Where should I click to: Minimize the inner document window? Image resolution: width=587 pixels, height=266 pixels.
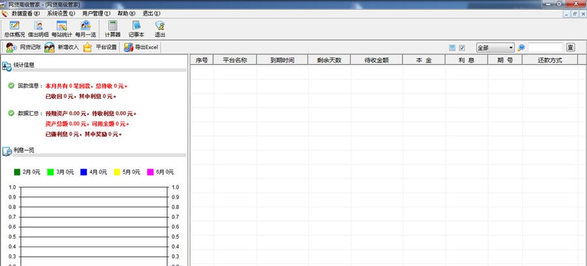pos(568,14)
